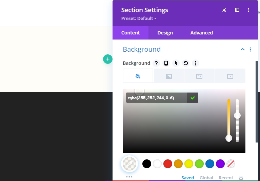Switch to the Design tab
This screenshot has width=260, height=181.
pos(165,33)
